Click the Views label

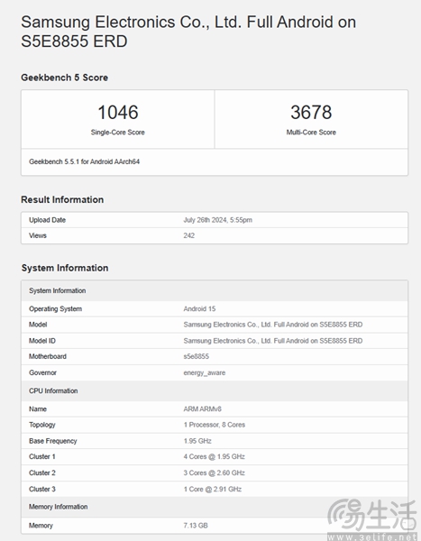point(38,235)
